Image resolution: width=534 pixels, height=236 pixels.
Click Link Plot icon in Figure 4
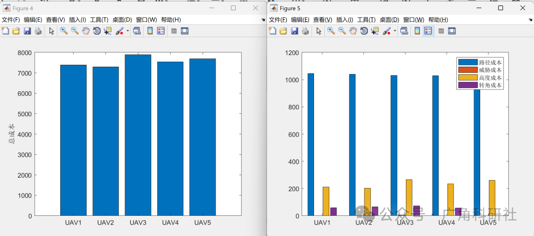tap(137, 31)
